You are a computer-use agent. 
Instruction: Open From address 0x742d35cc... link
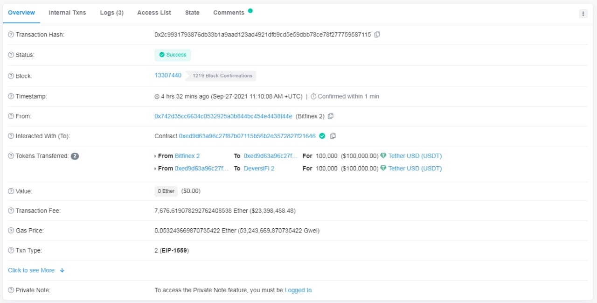(x=223, y=116)
